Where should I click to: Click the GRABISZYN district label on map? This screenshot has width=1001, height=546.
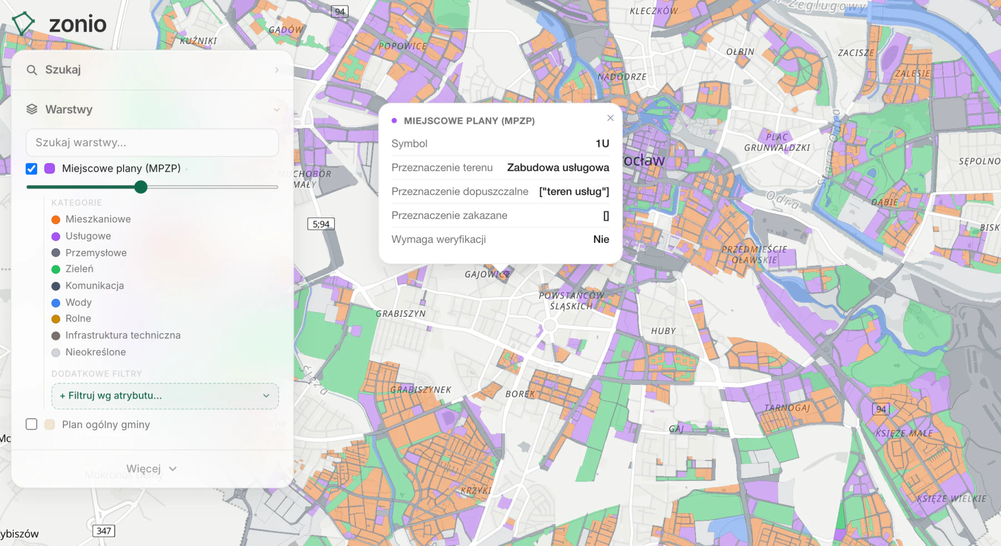(400, 314)
